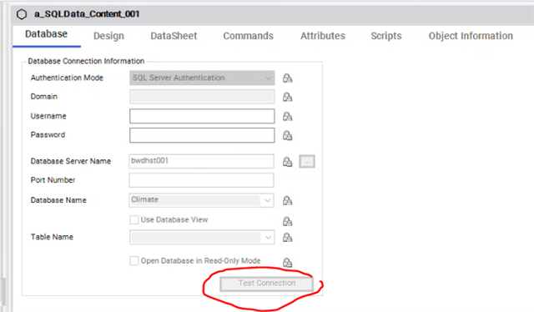Expand the Database Name combo box
Screen dimensions: 534x312
[201, 200]
